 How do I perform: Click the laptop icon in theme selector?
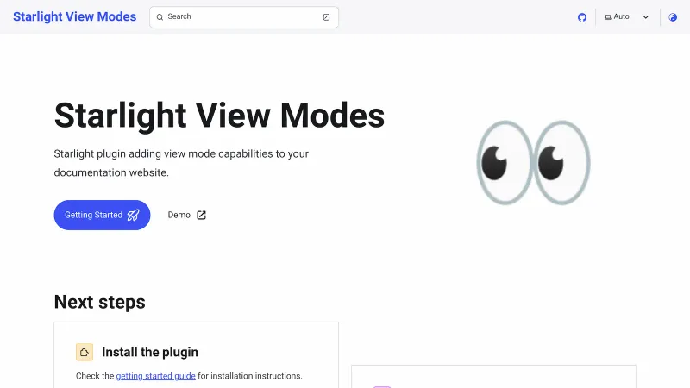(x=608, y=17)
